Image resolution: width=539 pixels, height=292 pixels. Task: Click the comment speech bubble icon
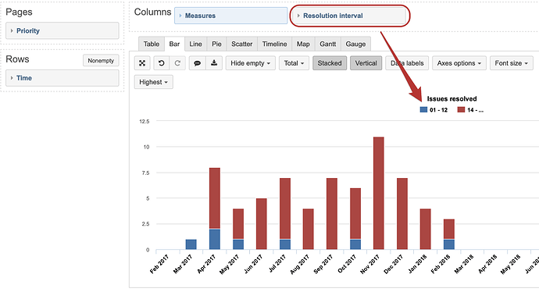click(198, 63)
